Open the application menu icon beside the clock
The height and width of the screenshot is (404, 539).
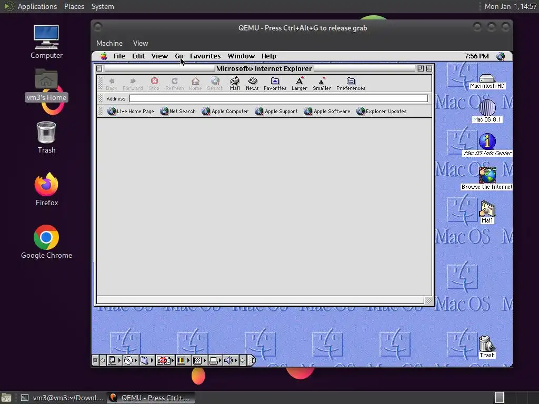[501, 56]
